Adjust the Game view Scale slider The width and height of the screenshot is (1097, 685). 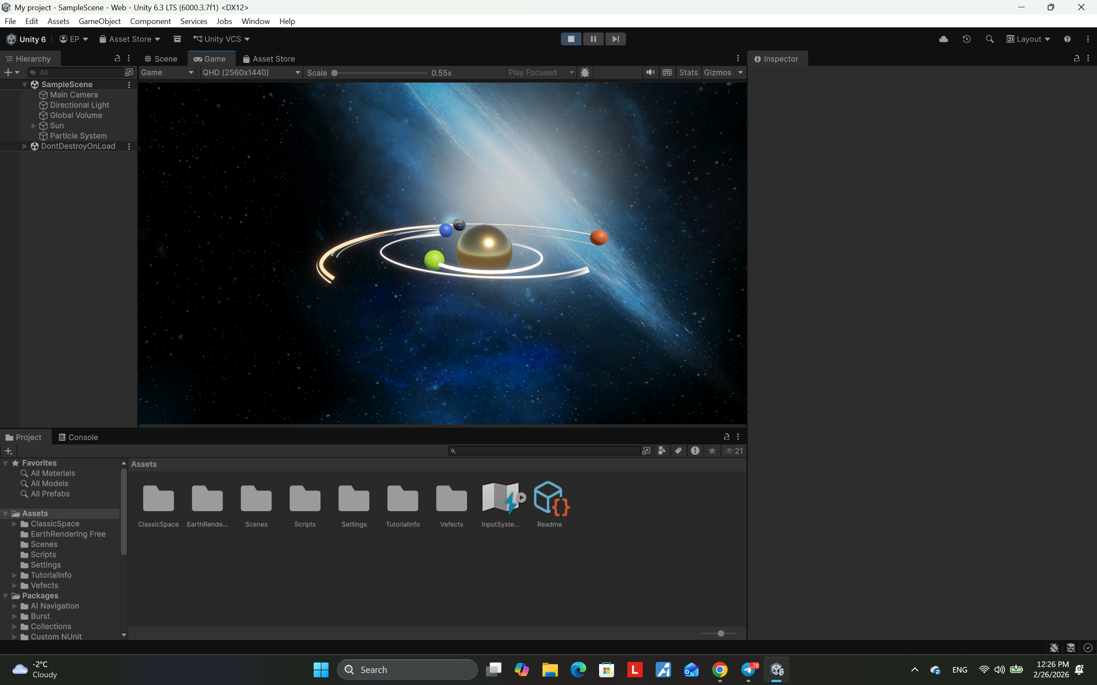click(x=335, y=73)
